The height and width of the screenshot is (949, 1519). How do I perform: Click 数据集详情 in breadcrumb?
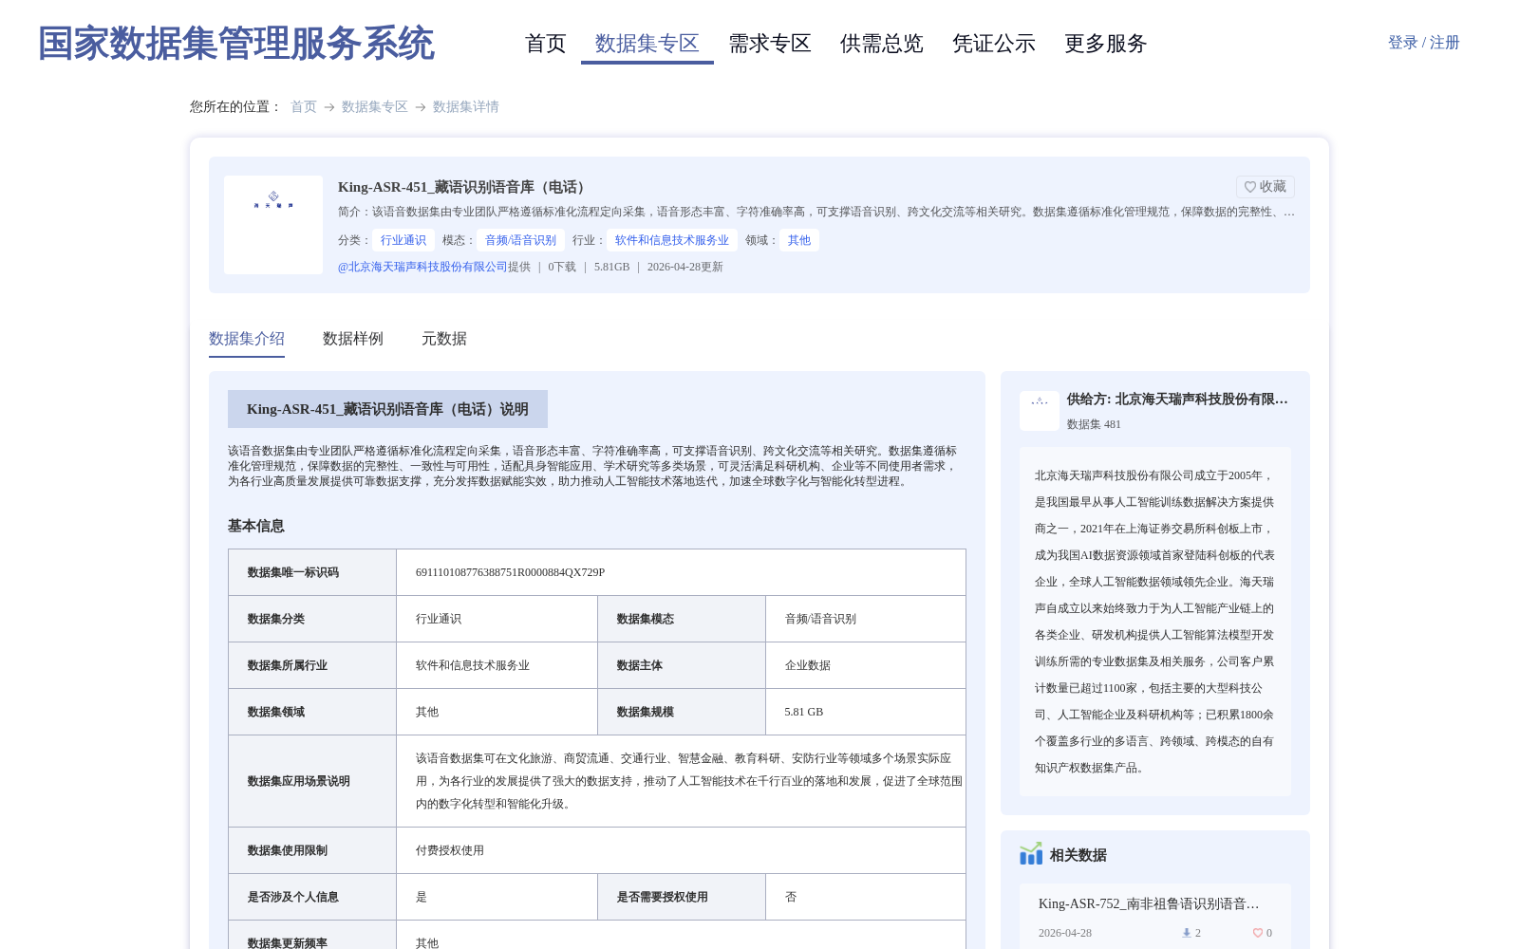click(466, 106)
